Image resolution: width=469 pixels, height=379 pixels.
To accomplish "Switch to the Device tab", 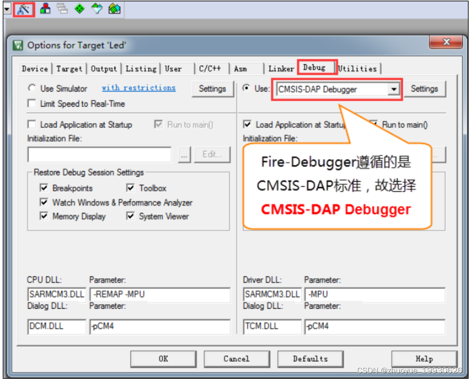I will click(x=34, y=69).
